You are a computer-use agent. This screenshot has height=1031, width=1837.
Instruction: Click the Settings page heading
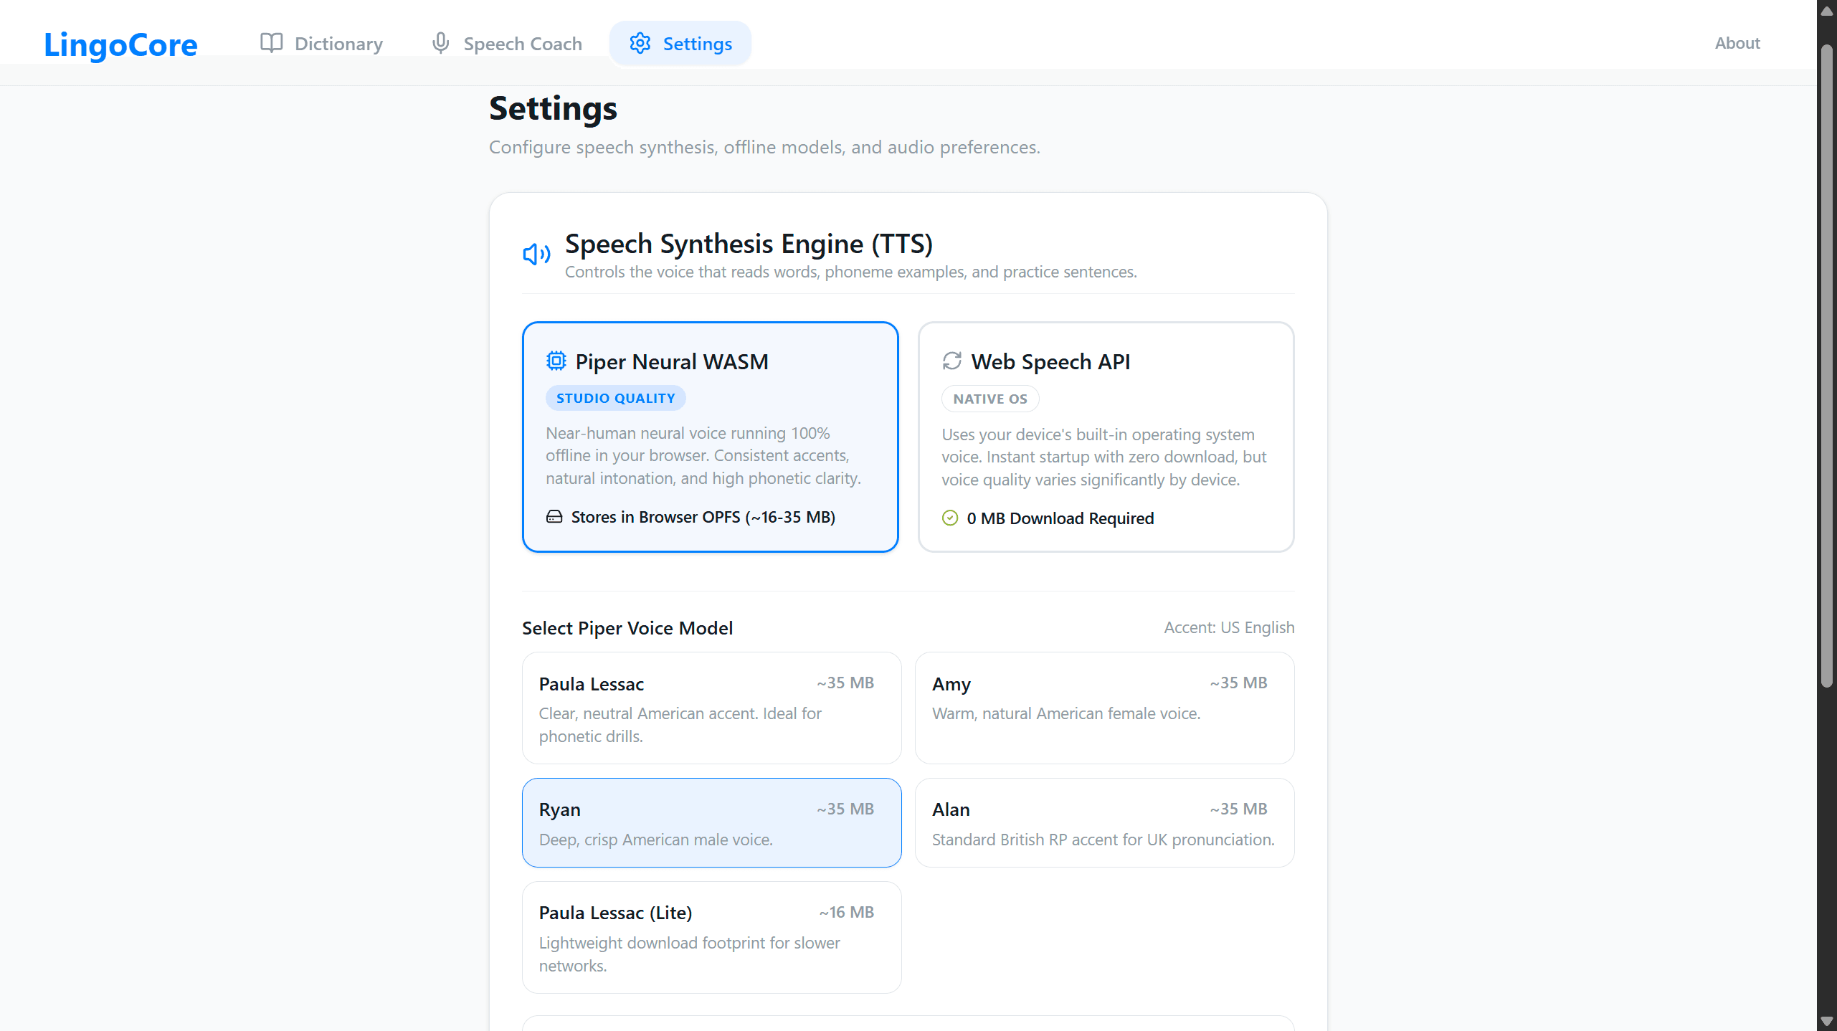click(x=553, y=108)
